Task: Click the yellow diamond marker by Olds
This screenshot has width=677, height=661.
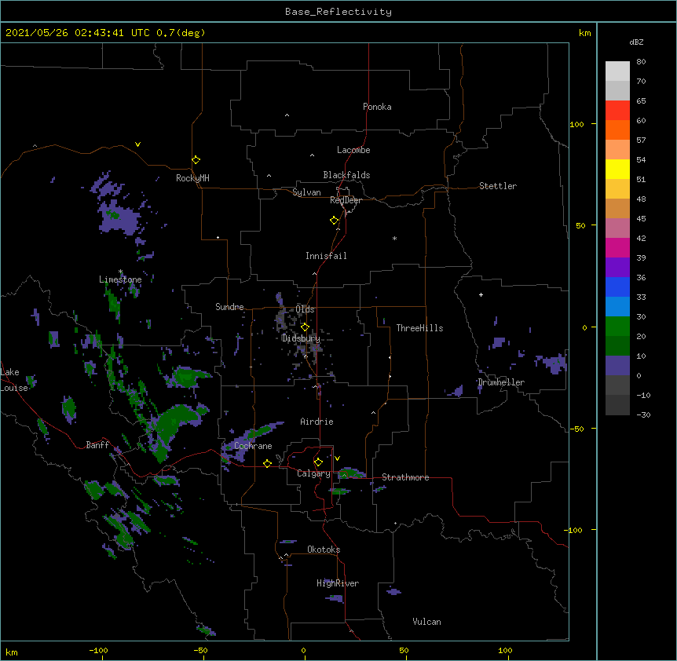Action: (305, 327)
